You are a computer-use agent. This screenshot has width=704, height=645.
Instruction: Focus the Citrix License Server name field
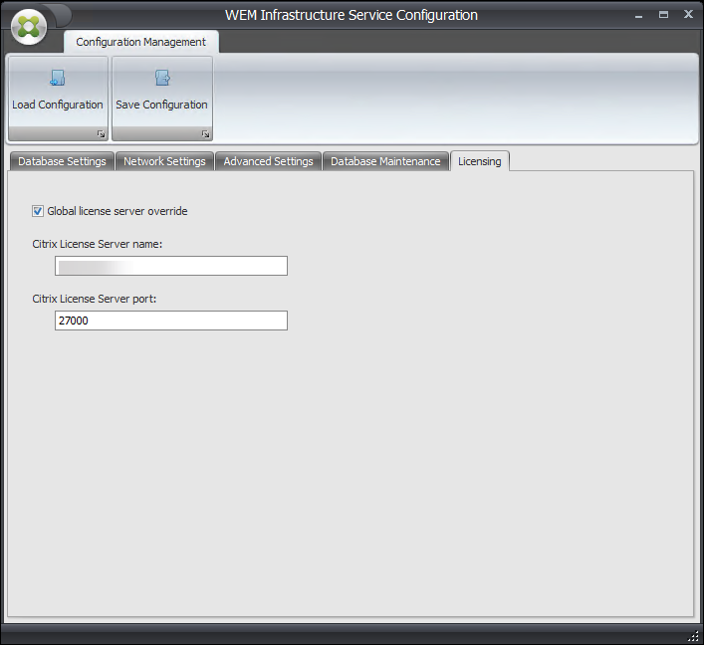171,266
